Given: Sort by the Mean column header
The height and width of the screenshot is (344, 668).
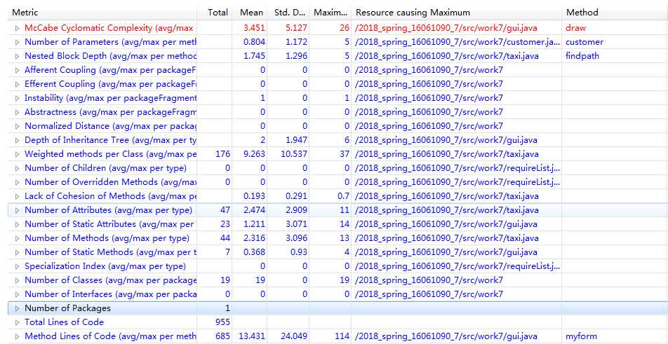Looking at the screenshot, I should click(x=250, y=13).
